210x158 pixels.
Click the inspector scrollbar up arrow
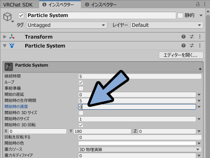tap(208, 11)
